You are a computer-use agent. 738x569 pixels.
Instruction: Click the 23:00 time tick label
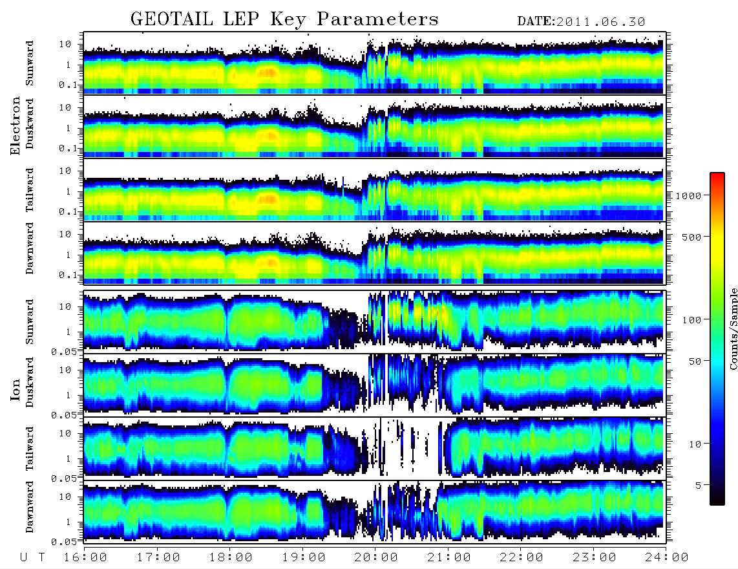click(x=595, y=557)
